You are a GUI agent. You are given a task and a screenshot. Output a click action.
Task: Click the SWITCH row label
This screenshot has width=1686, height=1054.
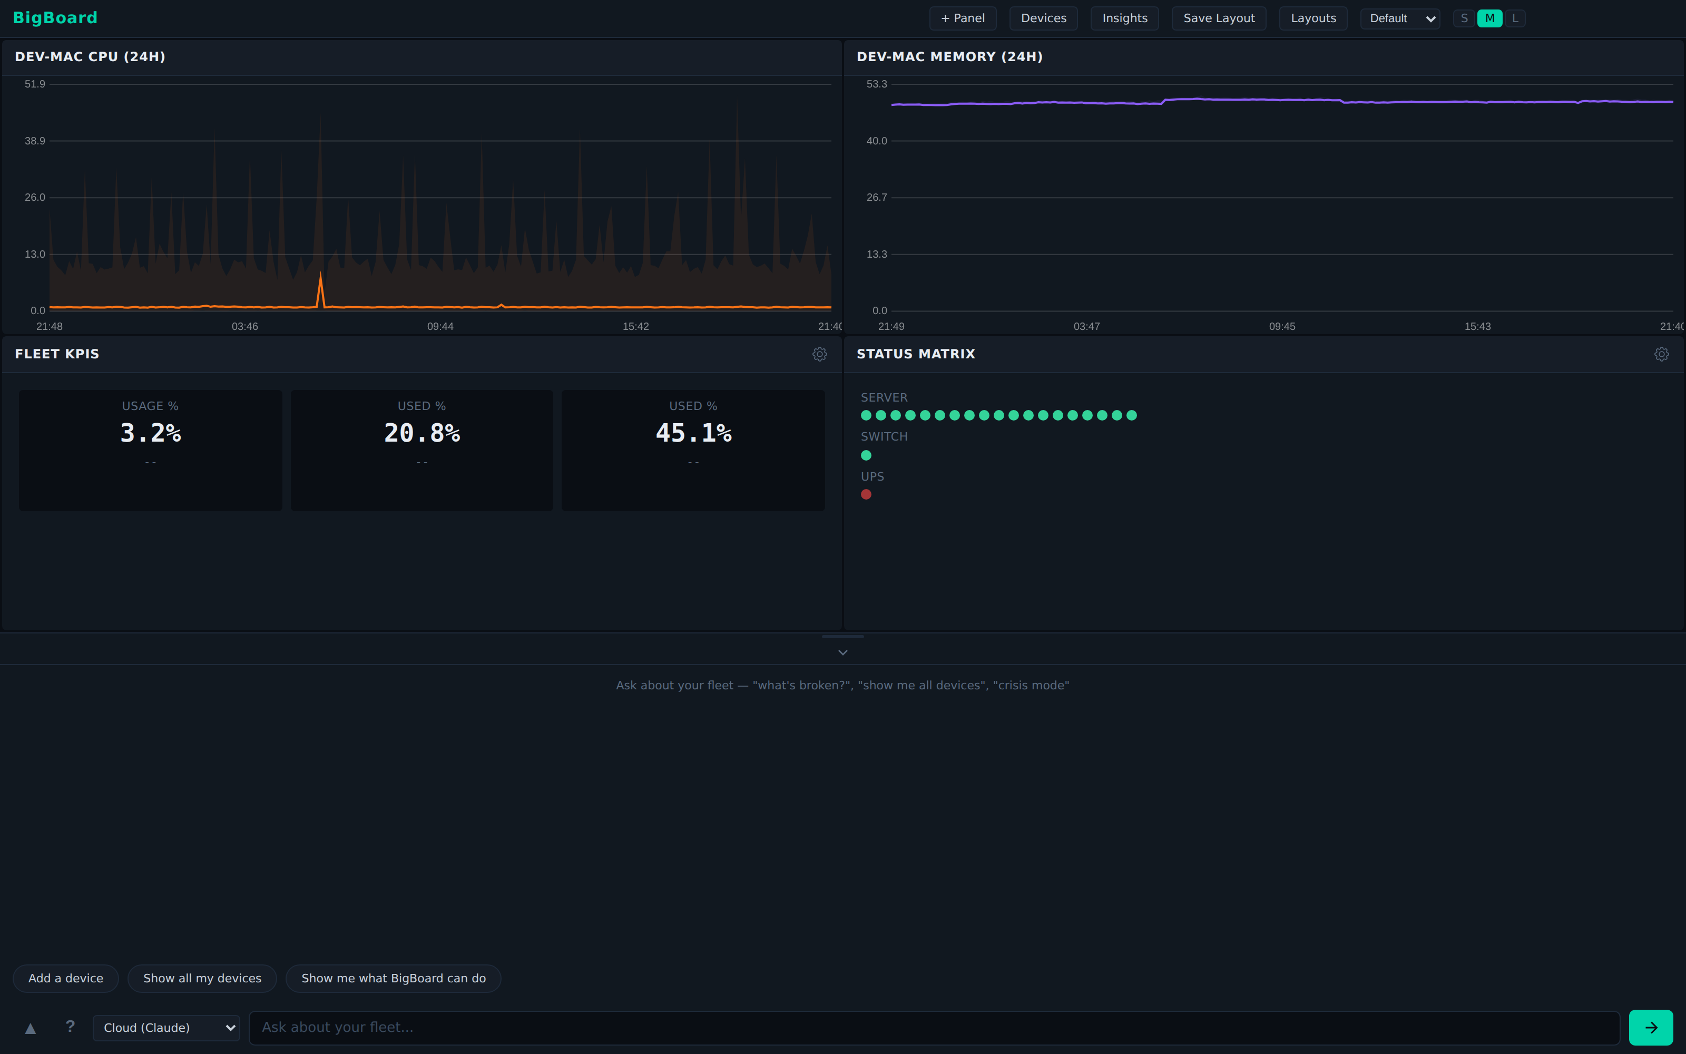pos(884,436)
